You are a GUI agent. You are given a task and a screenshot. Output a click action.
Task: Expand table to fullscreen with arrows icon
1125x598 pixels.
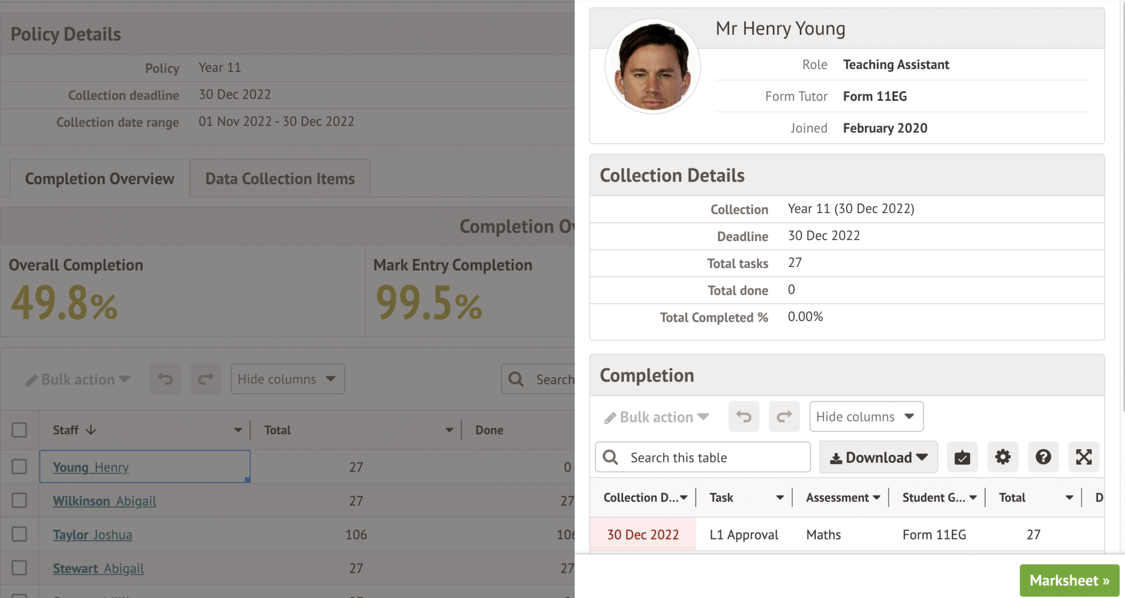click(1083, 457)
